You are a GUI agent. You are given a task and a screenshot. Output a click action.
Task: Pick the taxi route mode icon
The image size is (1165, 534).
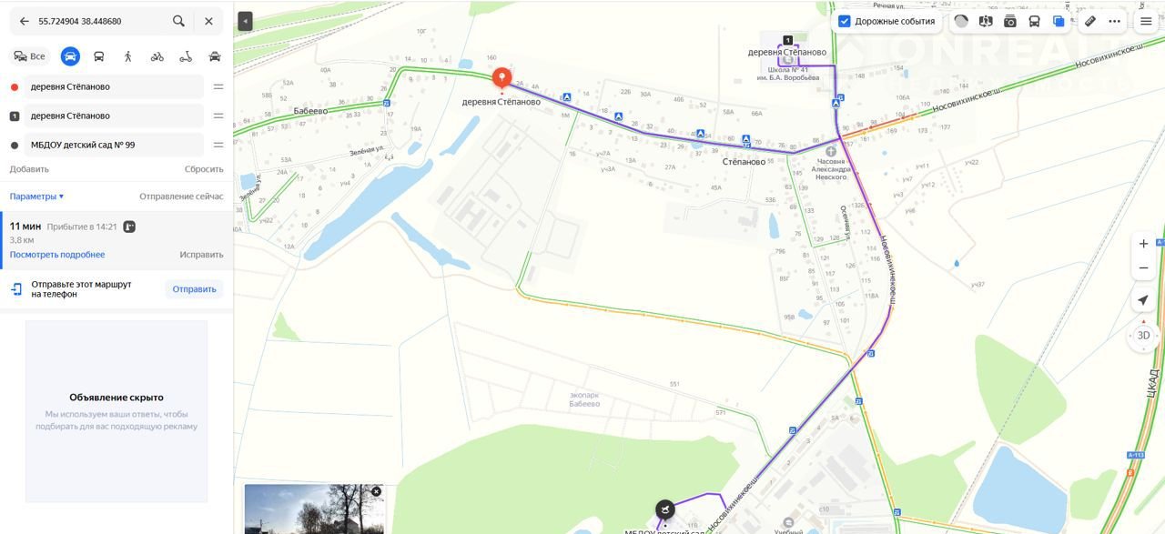pos(215,56)
